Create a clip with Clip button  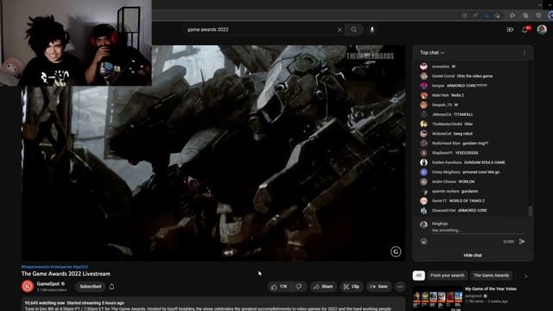pyautogui.click(x=352, y=287)
